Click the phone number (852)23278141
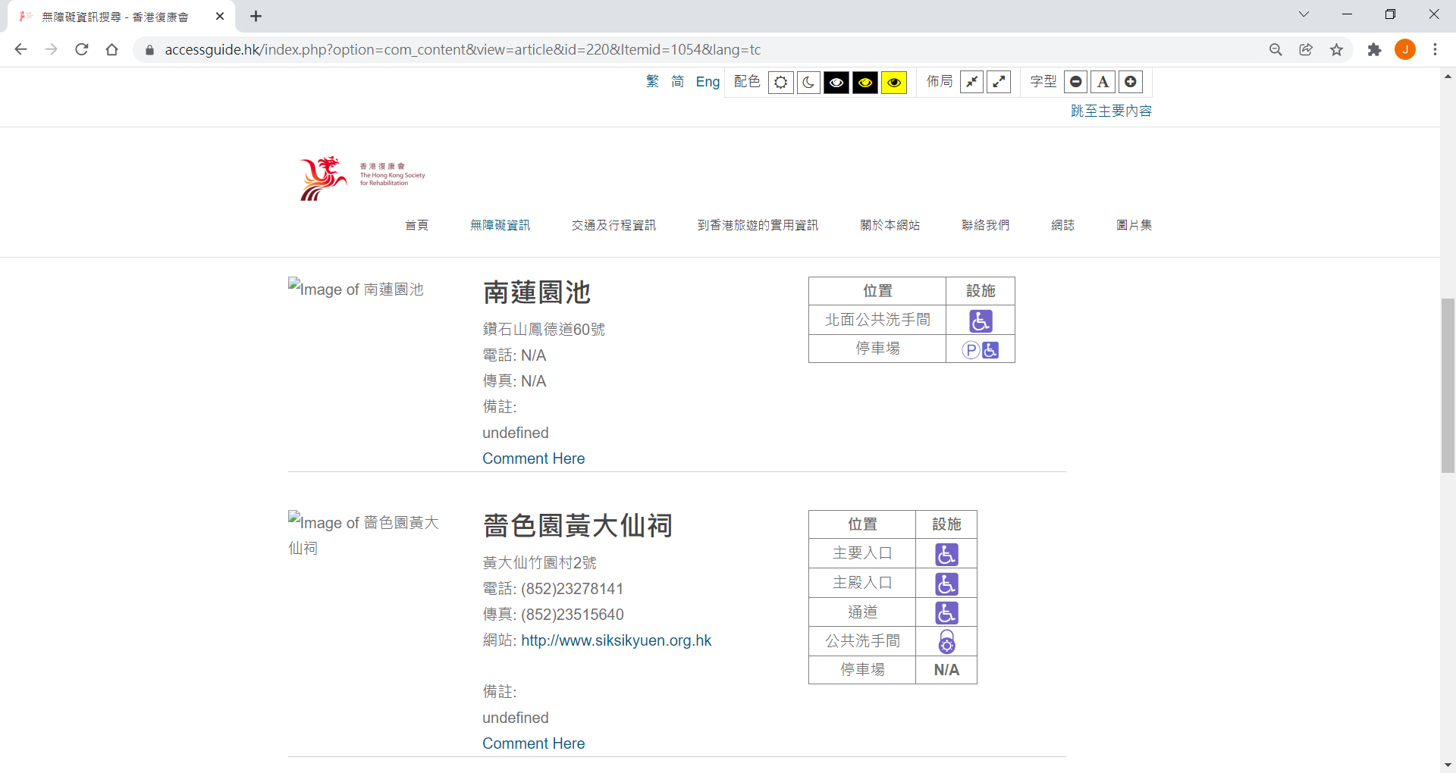1456x773 pixels. pos(572,589)
